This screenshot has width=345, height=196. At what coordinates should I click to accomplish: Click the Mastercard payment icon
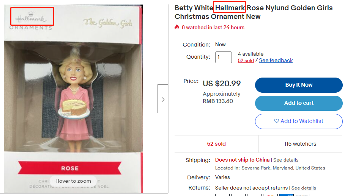click(270, 195)
